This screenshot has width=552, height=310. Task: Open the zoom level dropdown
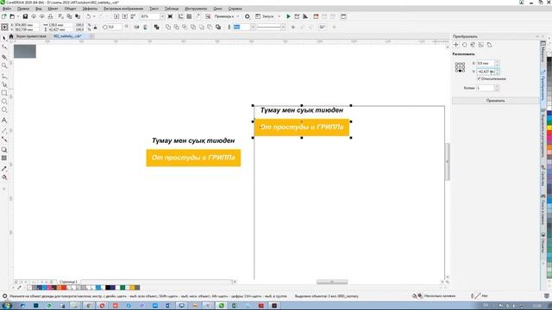[162, 16]
